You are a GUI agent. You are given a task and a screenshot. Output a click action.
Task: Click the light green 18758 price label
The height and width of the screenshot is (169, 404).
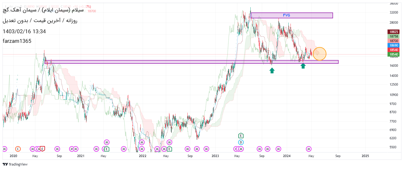(x=394, y=36)
